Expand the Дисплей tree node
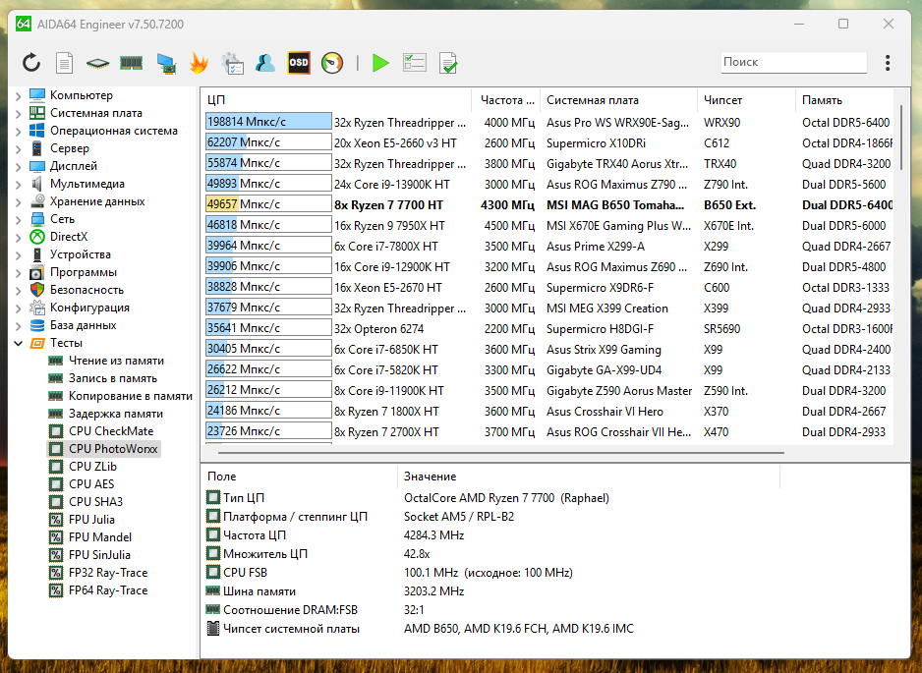 (19, 166)
